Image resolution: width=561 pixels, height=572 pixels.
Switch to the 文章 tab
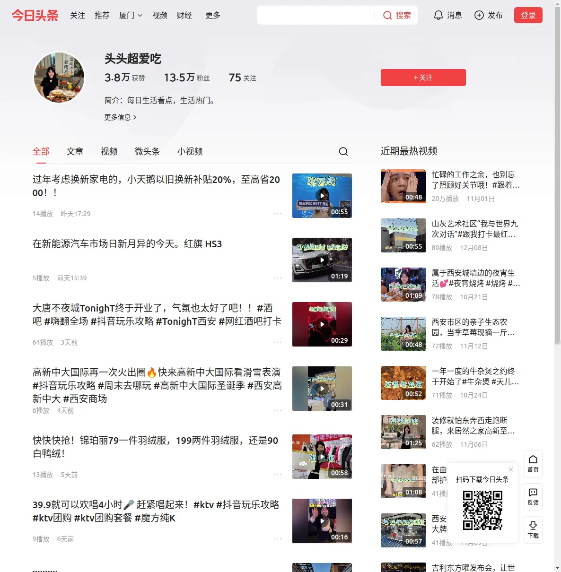pyautogui.click(x=75, y=151)
